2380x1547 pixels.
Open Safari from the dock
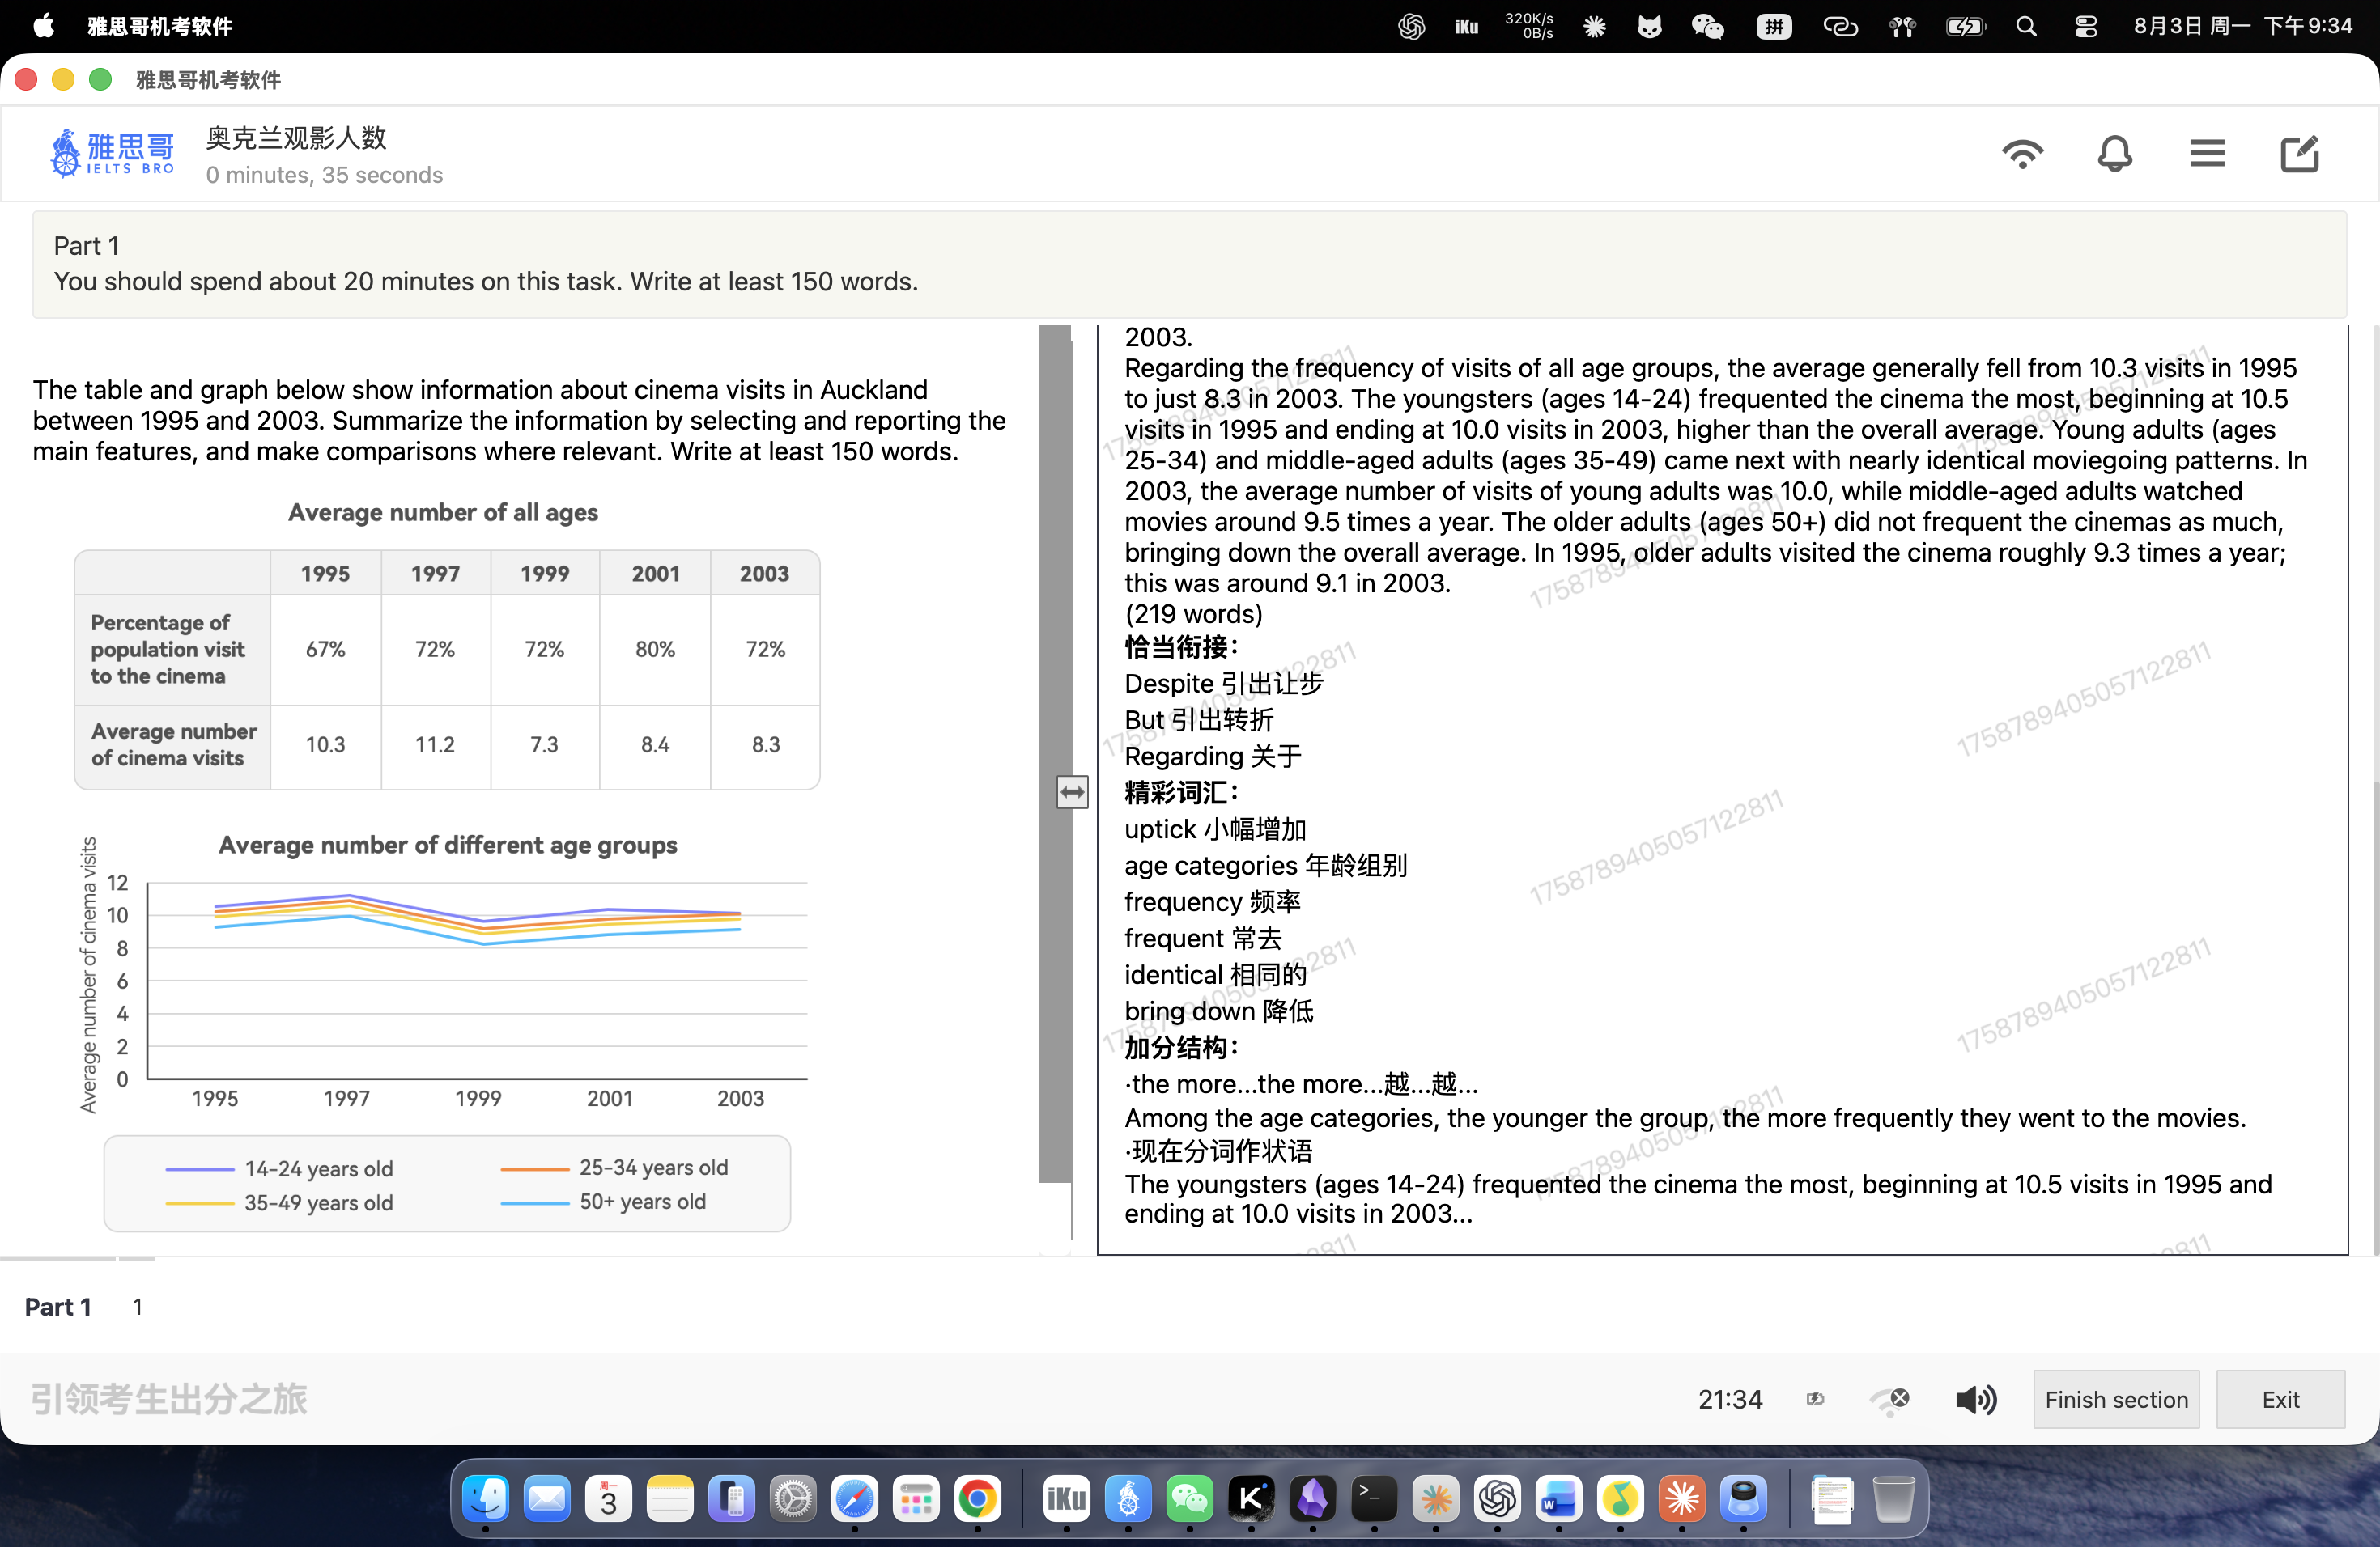point(855,1498)
